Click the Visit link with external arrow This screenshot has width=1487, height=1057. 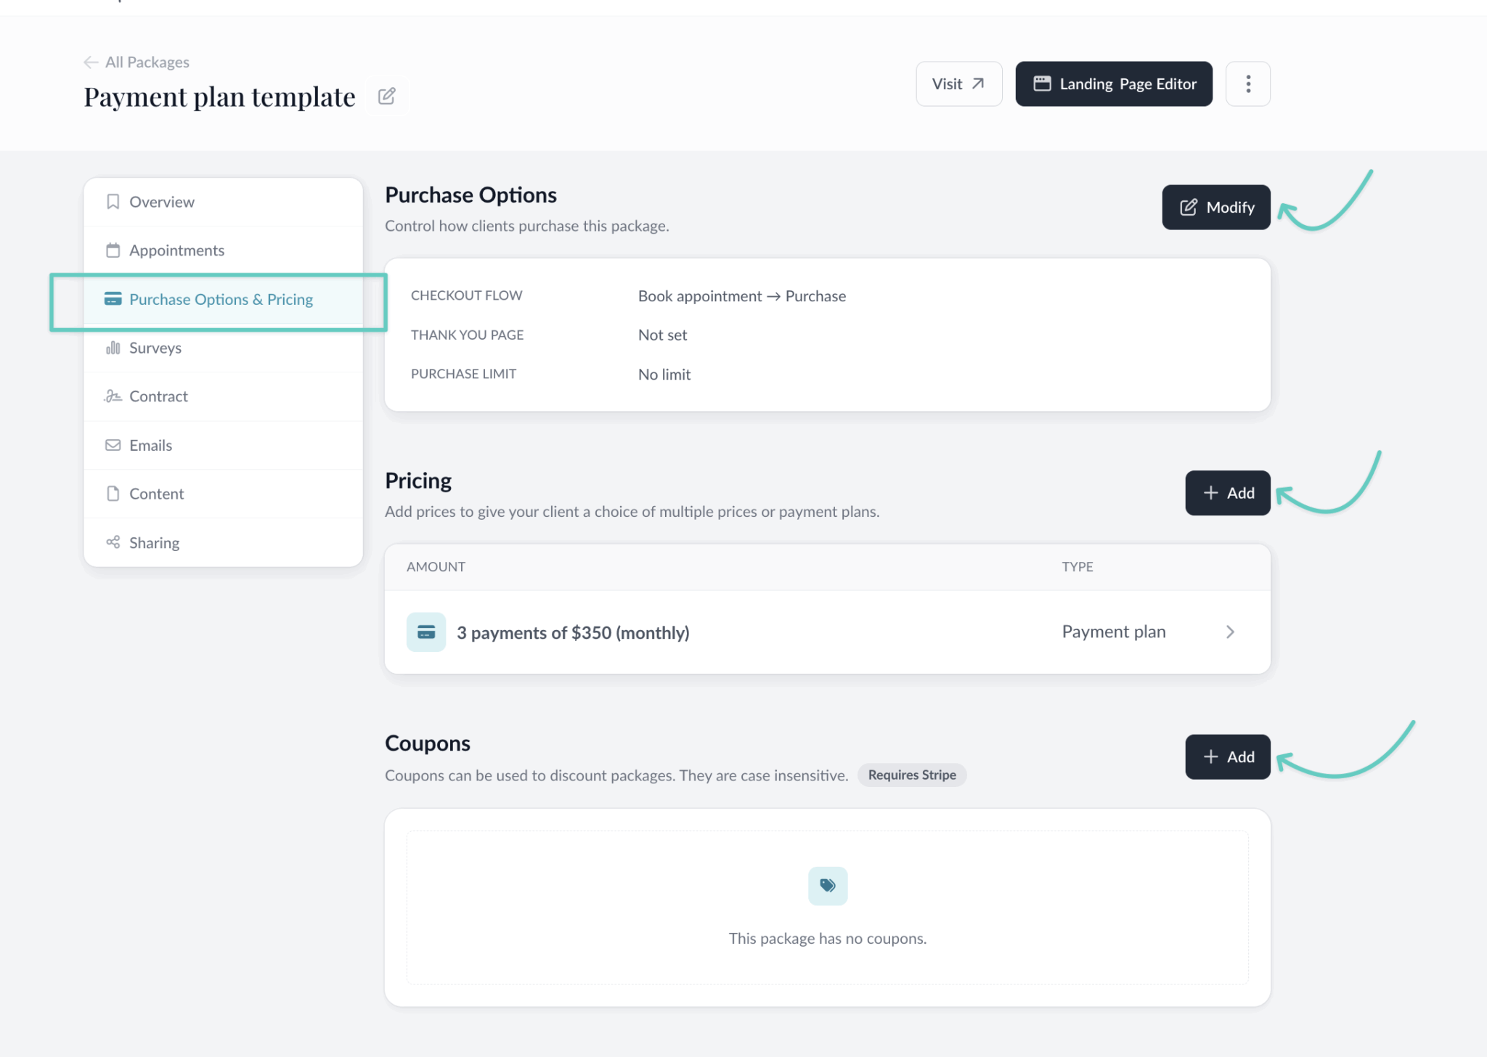958,83
